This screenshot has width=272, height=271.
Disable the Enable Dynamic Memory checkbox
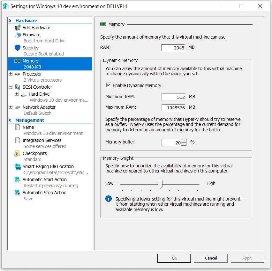(x=108, y=85)
